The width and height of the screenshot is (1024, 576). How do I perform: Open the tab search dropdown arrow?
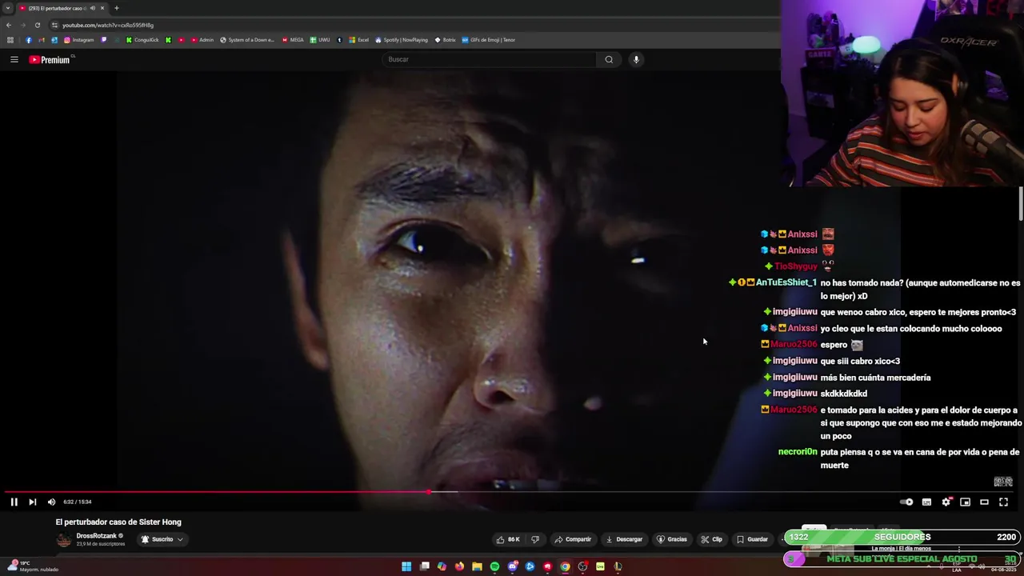click(8, 8)
